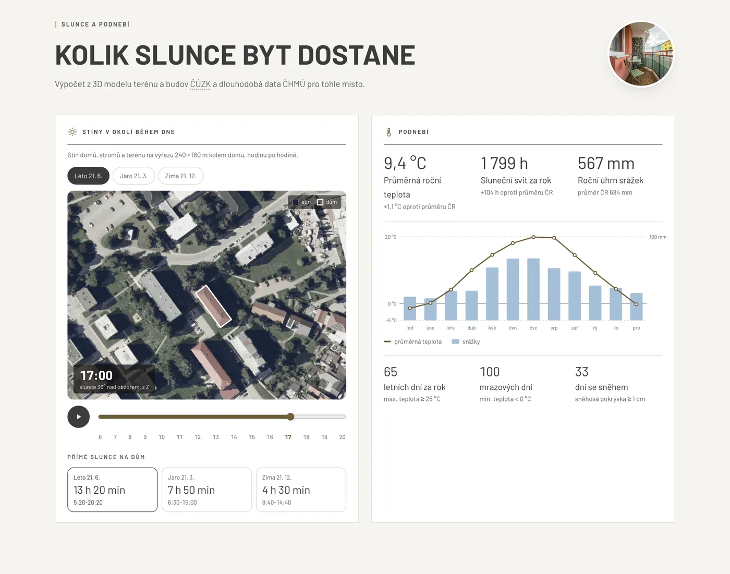
Task: Select the Zima 21. 12. sun card
Action: point(301,490)
